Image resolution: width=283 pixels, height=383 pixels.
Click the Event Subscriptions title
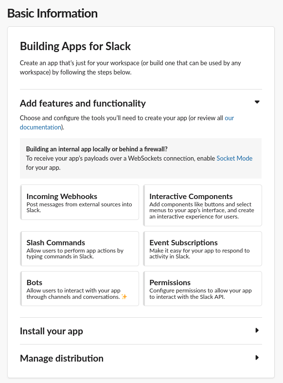[x=183, y=242]
